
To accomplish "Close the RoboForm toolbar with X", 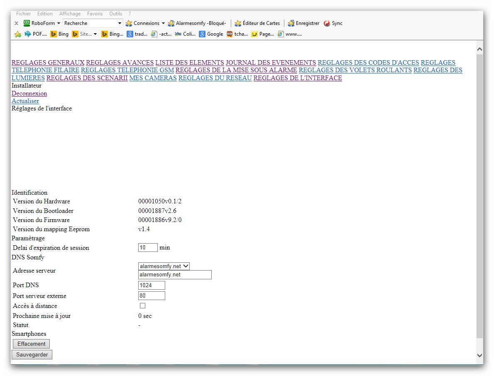I will click(16, 23).
